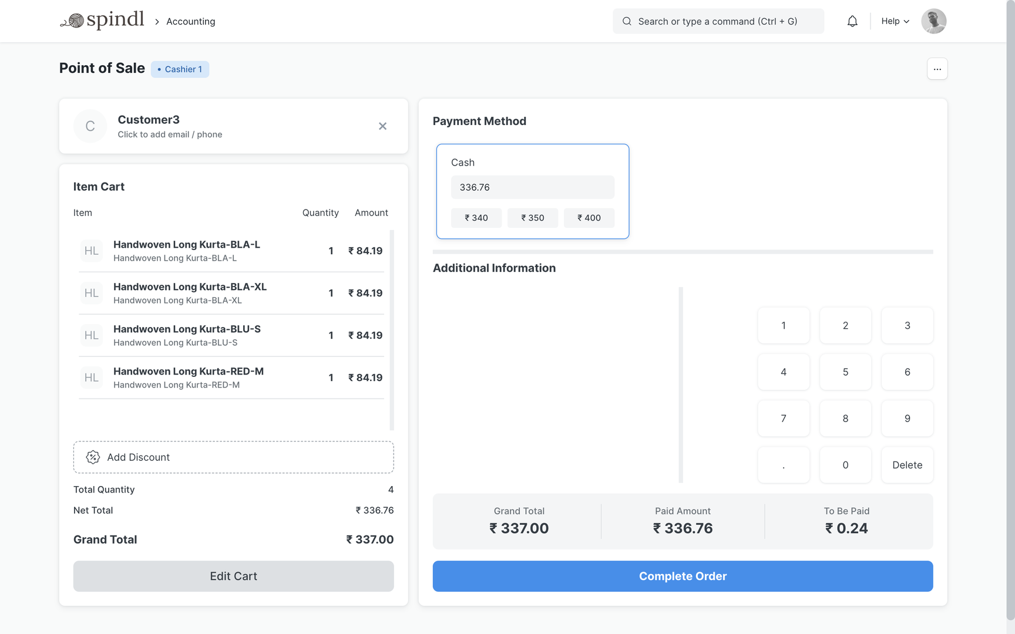Screen dimensions: 1015x634
Task: Select Handwoven Long Kurta-BLA-L row
Action: point(231,251)
